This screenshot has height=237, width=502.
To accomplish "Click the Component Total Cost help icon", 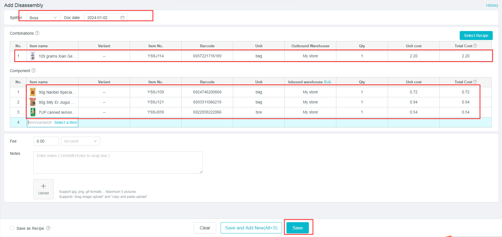I will click(x=475, y=82).
